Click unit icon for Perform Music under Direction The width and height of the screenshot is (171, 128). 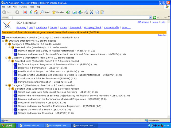(x=16, y=82)
